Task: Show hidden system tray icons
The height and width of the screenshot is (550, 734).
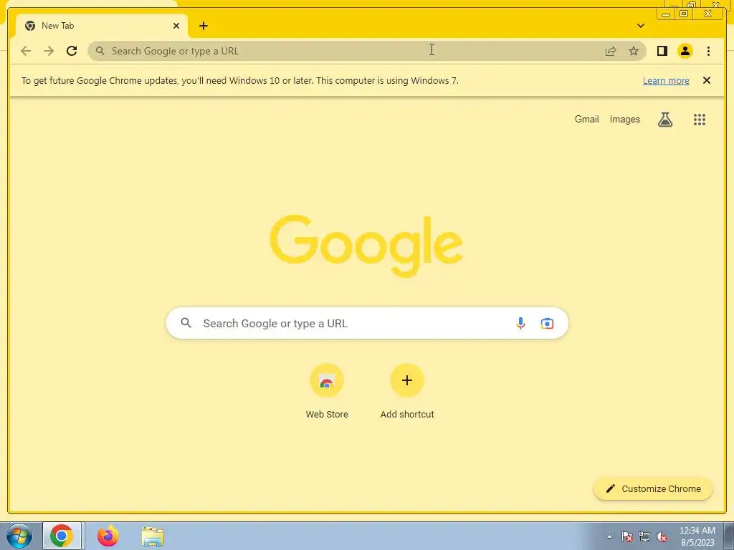Action: pos(609,536)
